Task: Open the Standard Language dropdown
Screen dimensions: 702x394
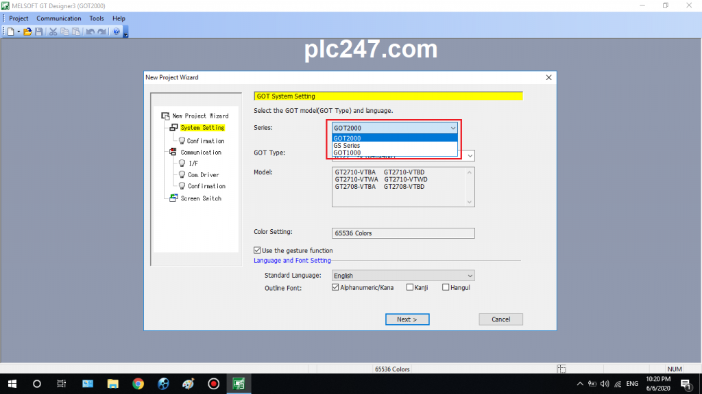Action: 403,276
